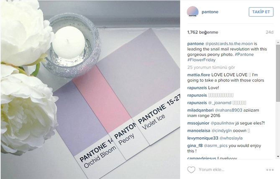Open @postcards.to.the.moon mention link

[x=229, y=44]
